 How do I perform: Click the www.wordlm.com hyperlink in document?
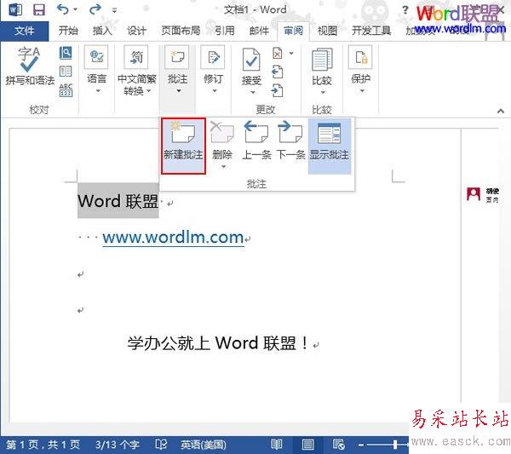tap(173, 237)
